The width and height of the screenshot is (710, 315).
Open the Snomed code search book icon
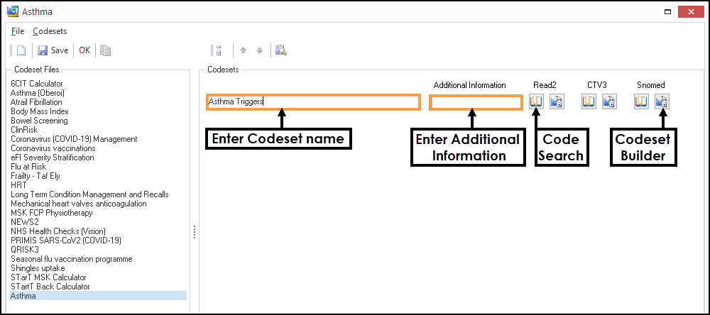641,102
